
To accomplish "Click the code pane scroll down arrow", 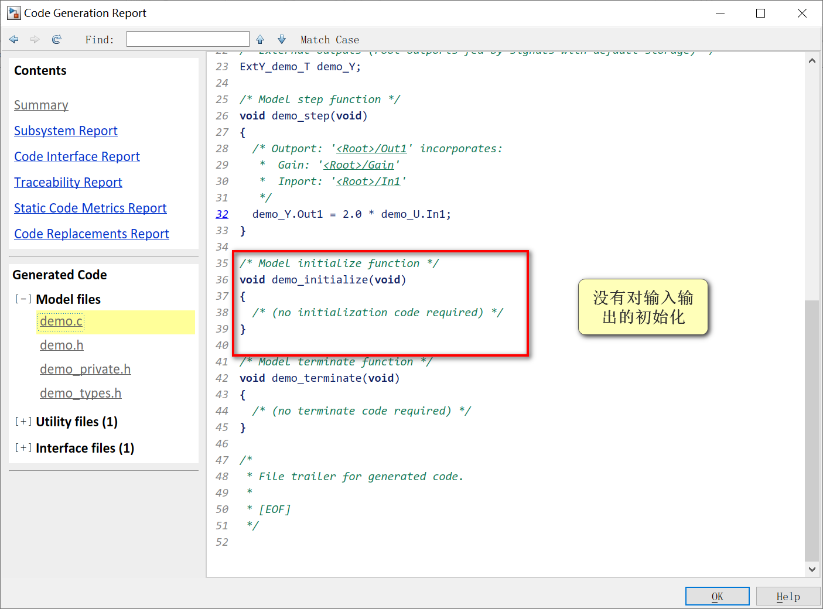I will [812, 569].
